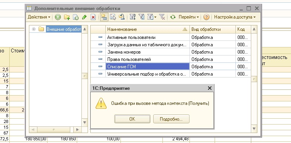
Task: Sort by the Наименование column header
Action: click(147, 29)
